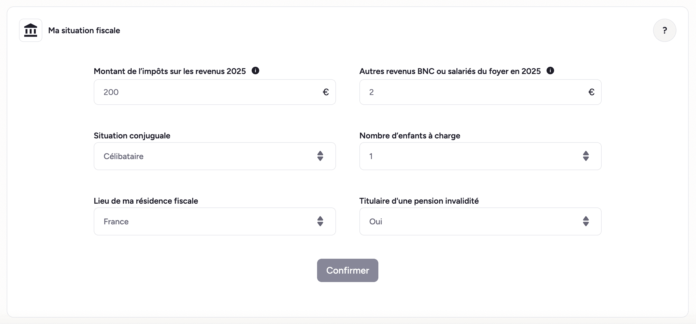696x324 pixels.
Task: Open the pension invalidité dropdown
Action: point(470,221)
